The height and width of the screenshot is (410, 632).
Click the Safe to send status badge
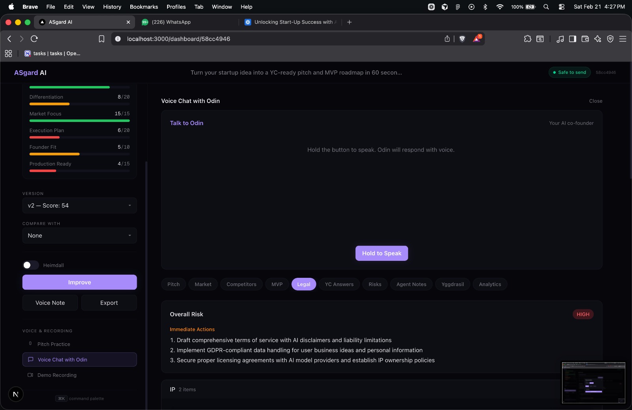click(x=570, y=72)
